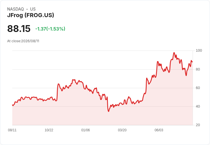Click the chart's lowest dip below 40
This screenshot has height=145, width=210.
pyautogui.click(x=108, y=111)
